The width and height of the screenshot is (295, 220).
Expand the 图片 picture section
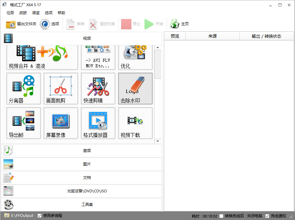[81, 164]
